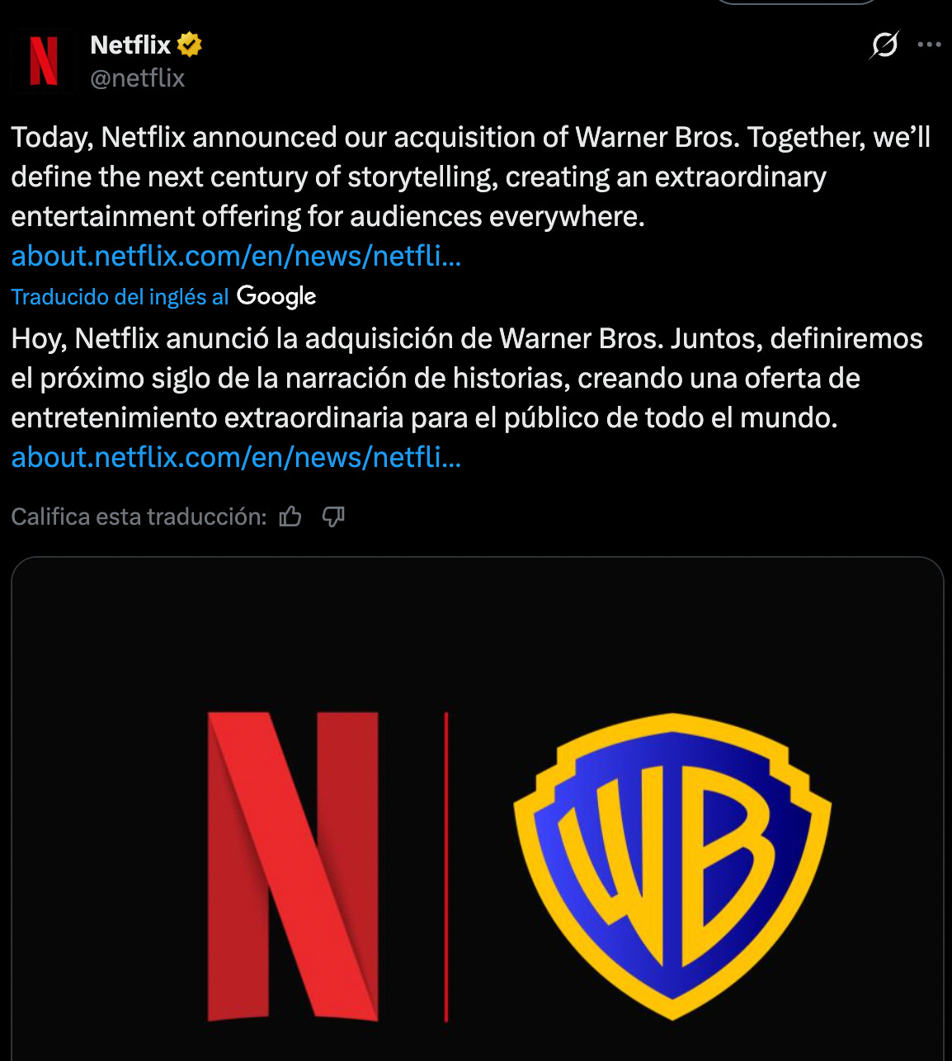
Task: Click the Spanish translated tweet text
Action: tap(467, 378)
